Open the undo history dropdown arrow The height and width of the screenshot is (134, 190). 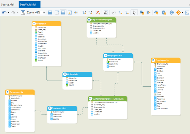pos(9,12)
